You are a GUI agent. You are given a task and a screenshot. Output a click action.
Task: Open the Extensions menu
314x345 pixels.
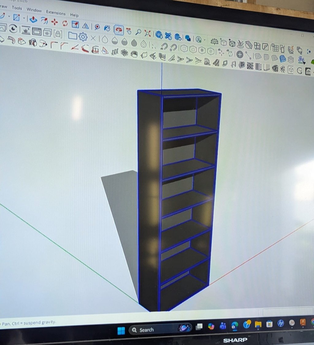[x=56, y=13]
